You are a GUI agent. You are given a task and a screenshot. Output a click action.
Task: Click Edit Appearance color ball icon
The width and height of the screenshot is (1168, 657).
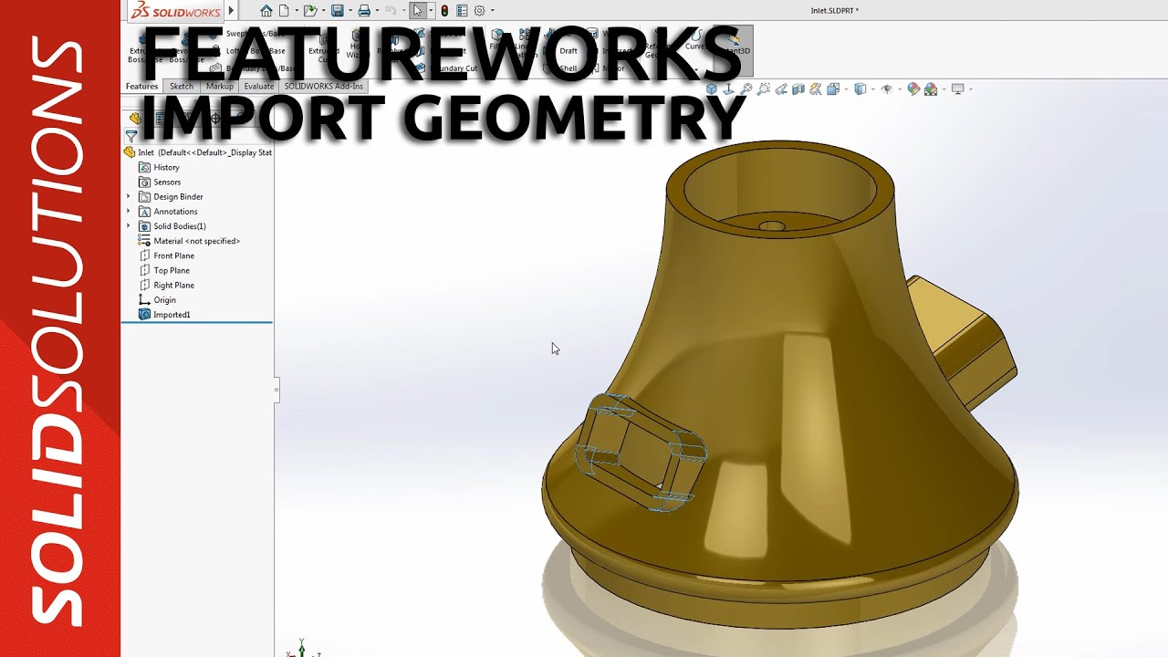point(913,89)
